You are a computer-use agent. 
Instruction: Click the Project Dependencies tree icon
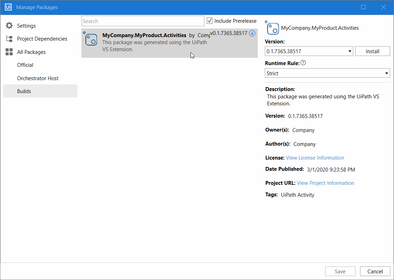tap(9, 39)
